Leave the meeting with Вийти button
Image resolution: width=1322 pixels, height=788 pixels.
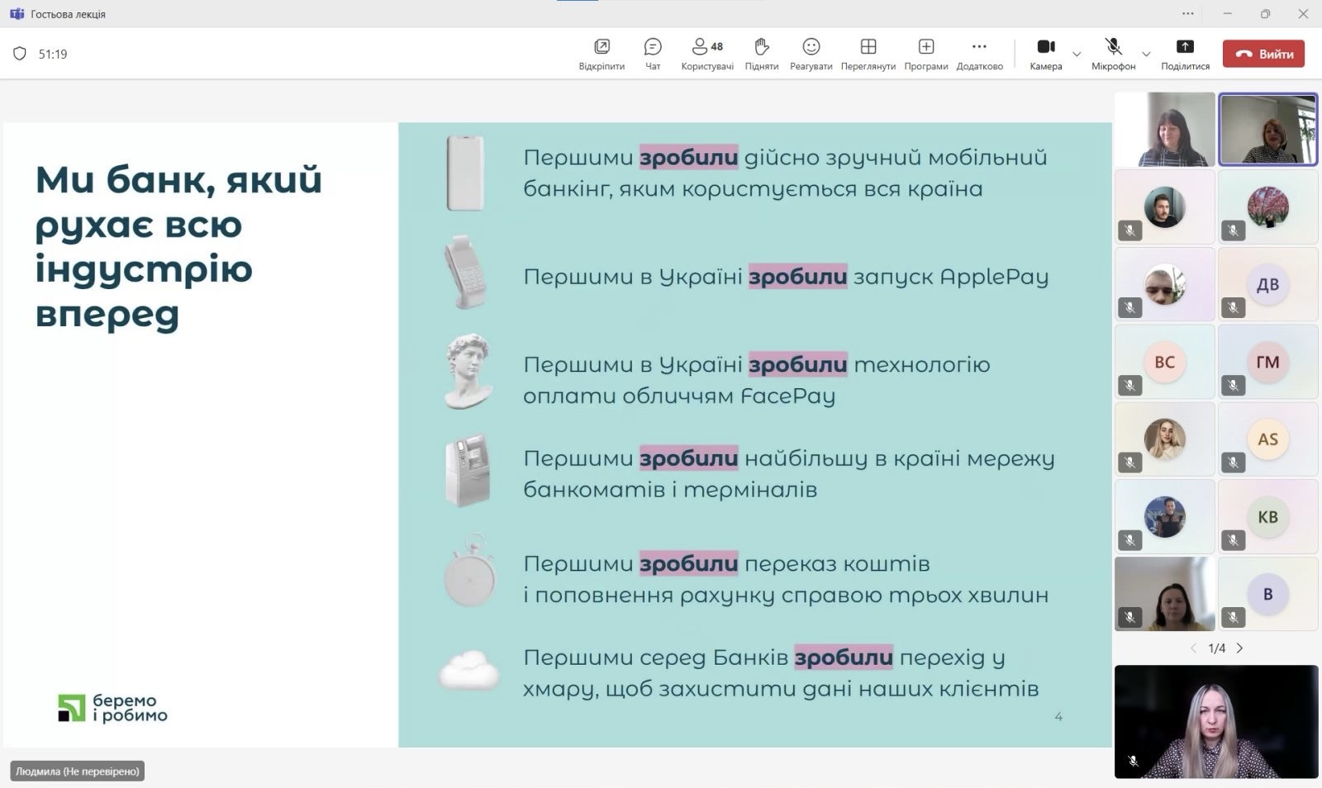click(x=1263, y=54)
